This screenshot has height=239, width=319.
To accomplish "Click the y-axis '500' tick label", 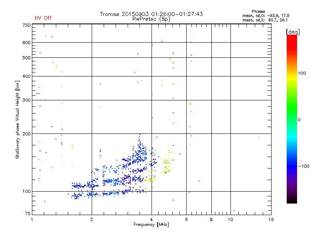I will pos(26,58).
